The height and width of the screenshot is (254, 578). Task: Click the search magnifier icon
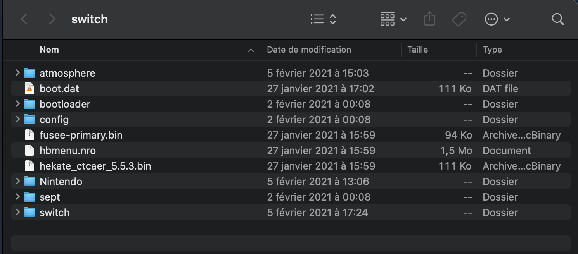pyautogui.click(x=557, y=19)
